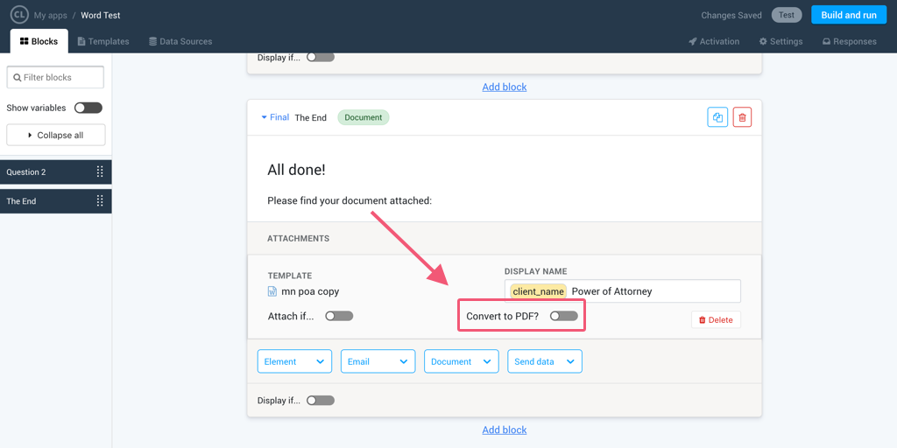
Task: Turn on Show variables toggle
Action: [x=88, y=108]
